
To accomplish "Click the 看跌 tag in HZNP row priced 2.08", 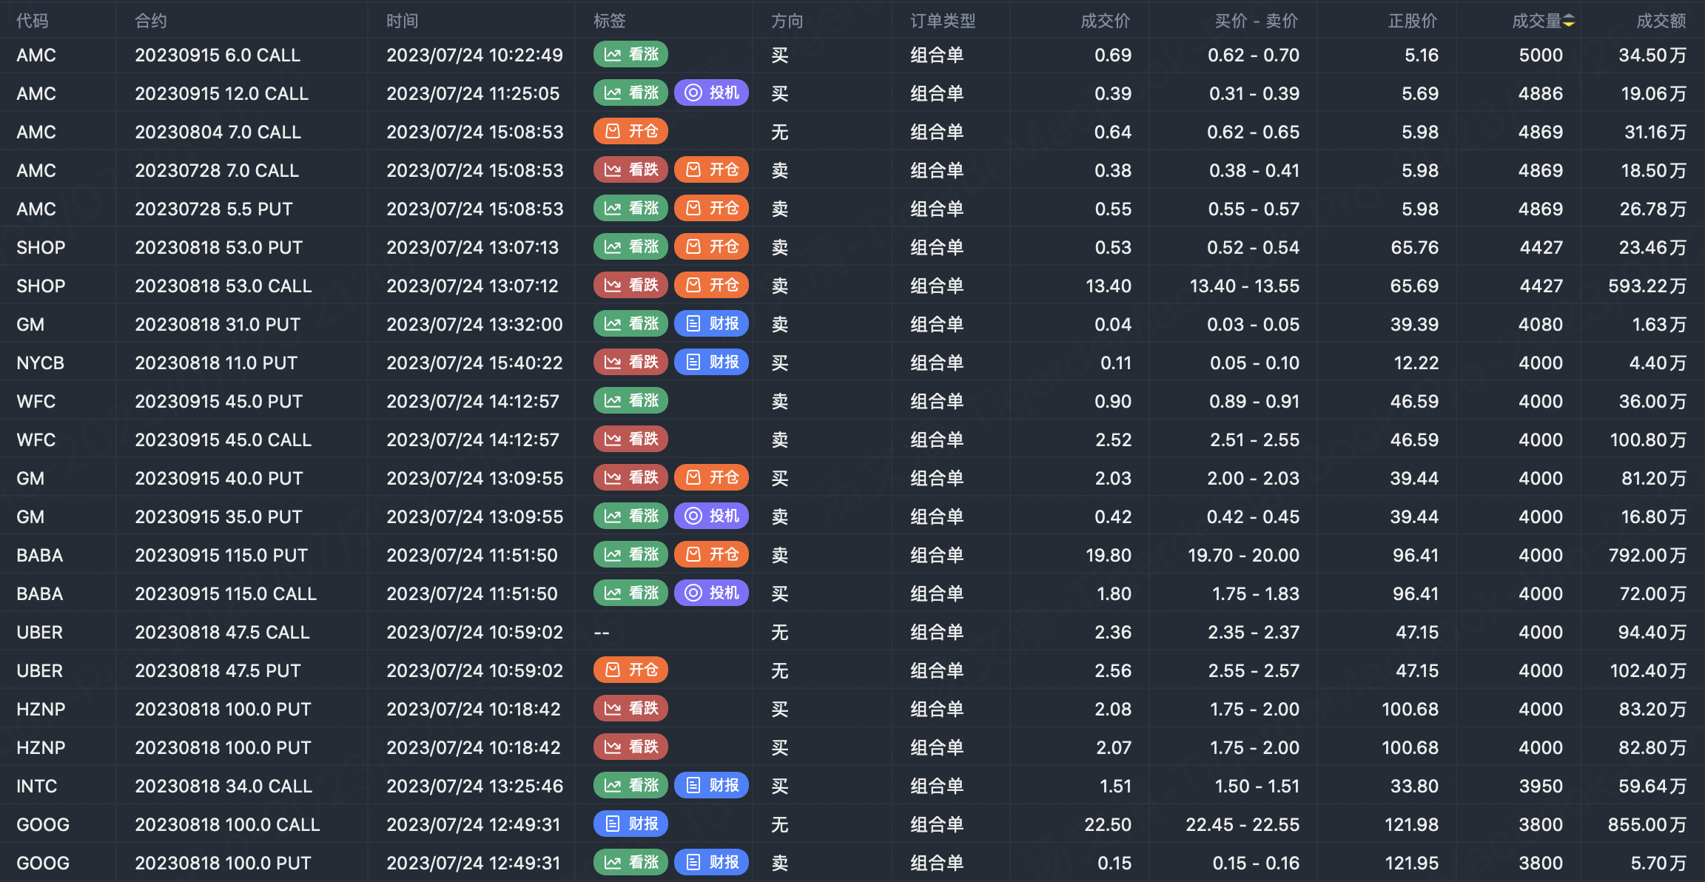I will coord(631,708).
